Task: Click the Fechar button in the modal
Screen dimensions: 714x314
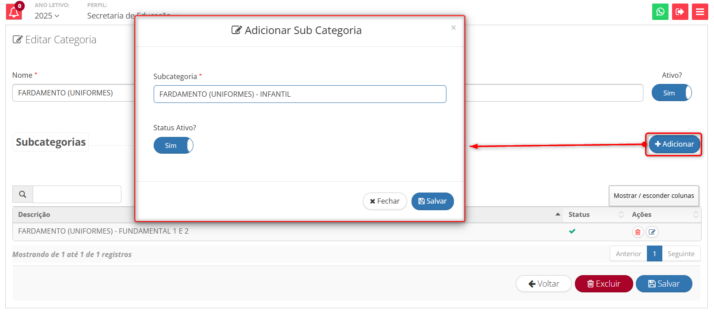Action: [385, 201]
